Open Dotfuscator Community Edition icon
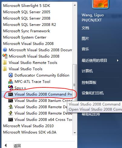 click(11, 75)
